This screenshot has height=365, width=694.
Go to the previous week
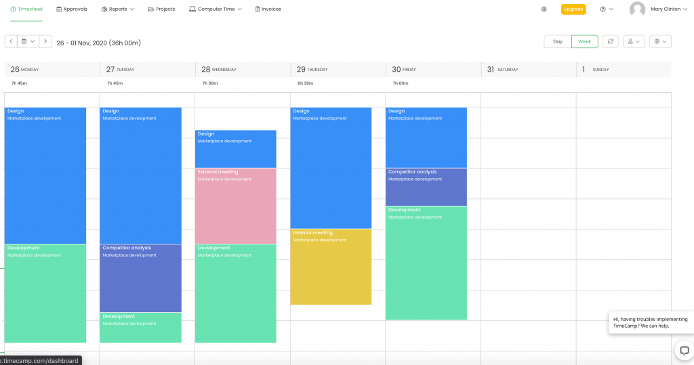click(x=11, y=41)
